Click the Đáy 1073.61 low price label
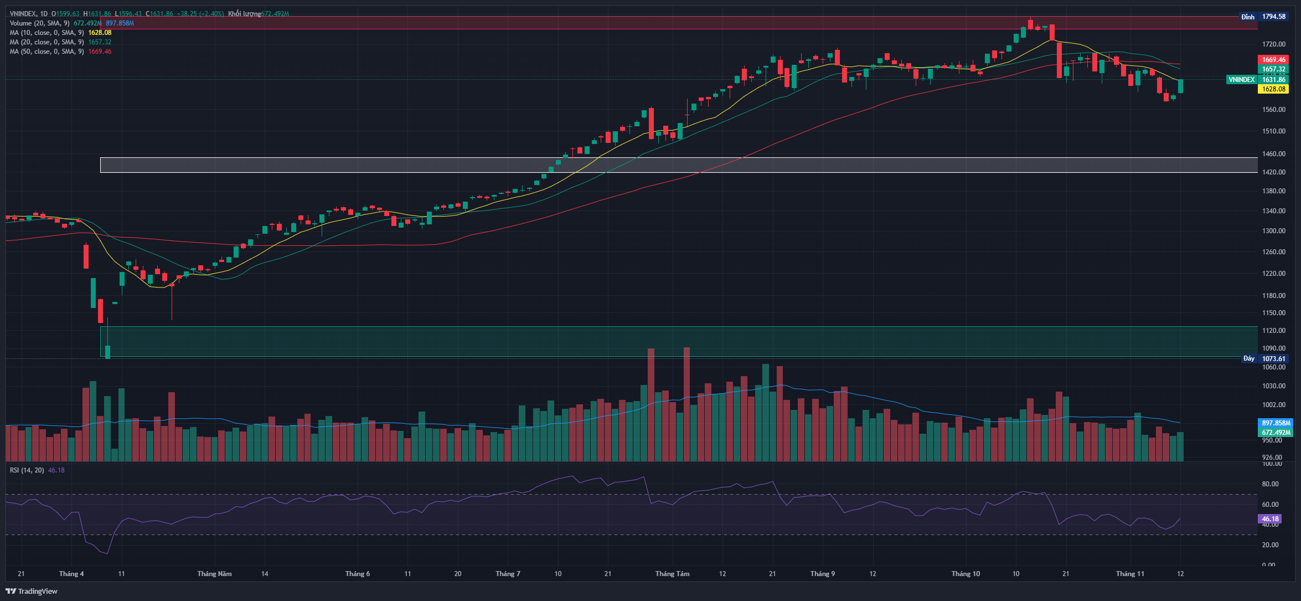Image resolution: width=1301 pixels, height=601 pixels. tap(1264, 358)
